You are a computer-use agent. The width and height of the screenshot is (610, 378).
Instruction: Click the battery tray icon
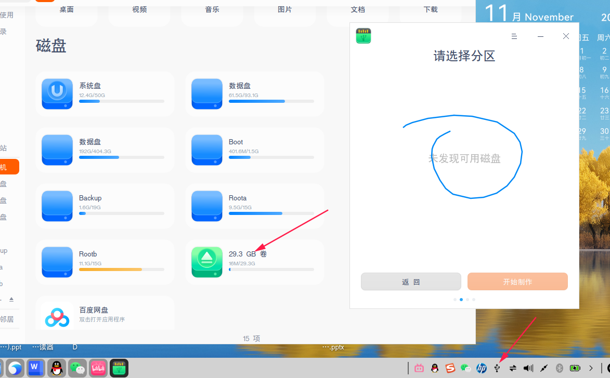coord(575,368)
